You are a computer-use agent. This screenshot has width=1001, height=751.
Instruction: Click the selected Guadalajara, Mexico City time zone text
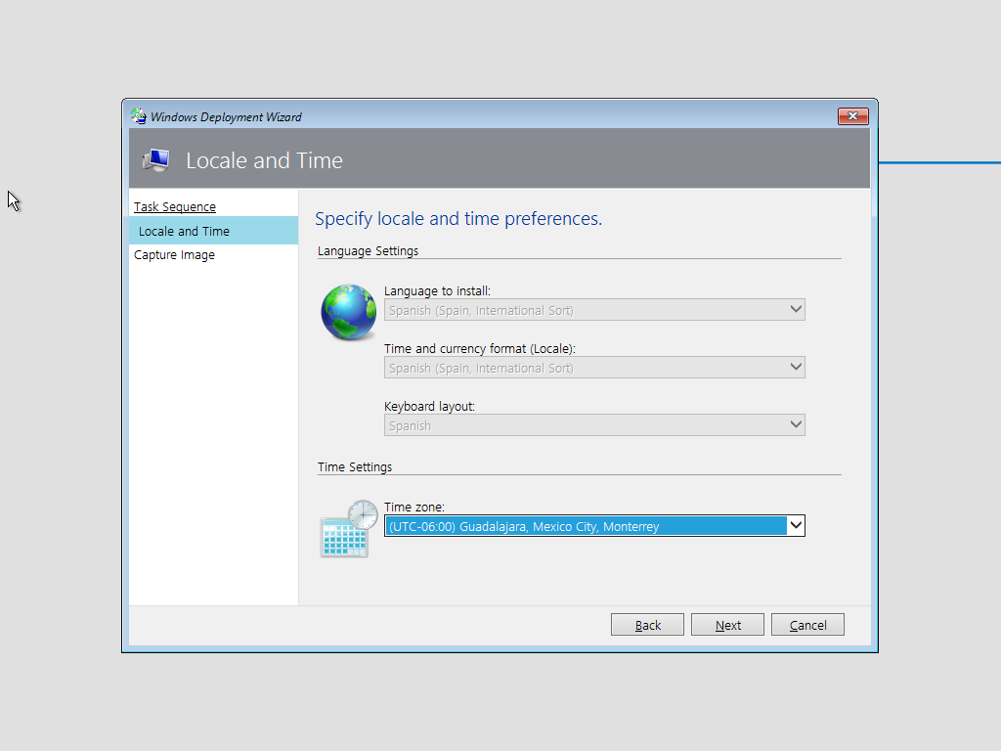tap(523, 527)
